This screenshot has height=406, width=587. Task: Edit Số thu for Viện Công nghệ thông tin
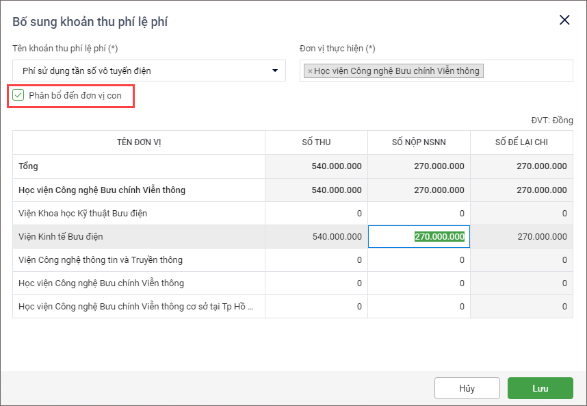pyautogui.click(x=316, y=260)
